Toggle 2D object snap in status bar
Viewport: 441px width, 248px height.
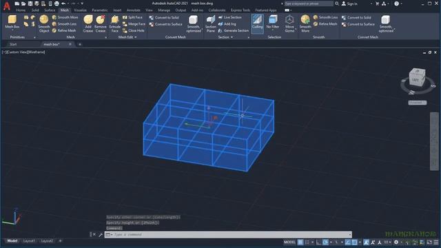click(x=355, y=242)
